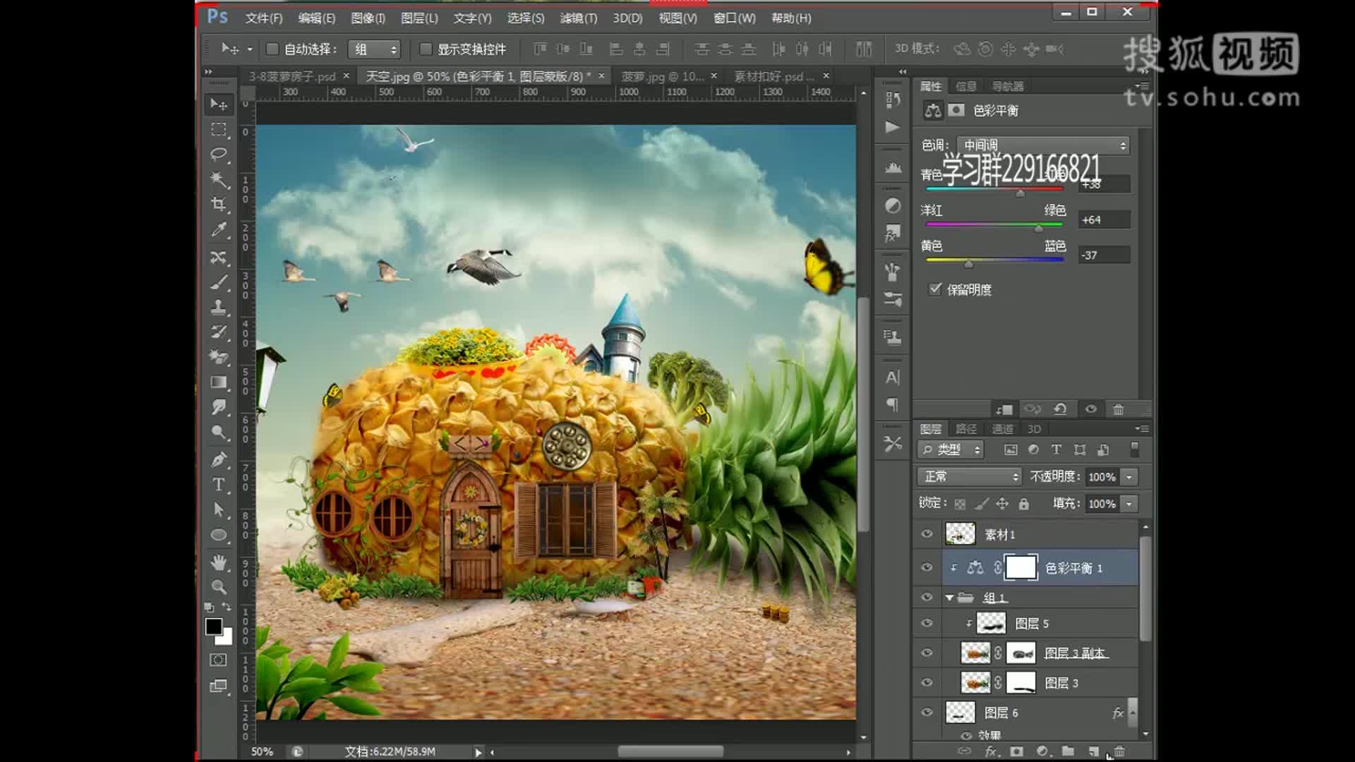Click the delete layer trash icon
The width and height of the screenshot is (1355, 762).
(1119, 751)
